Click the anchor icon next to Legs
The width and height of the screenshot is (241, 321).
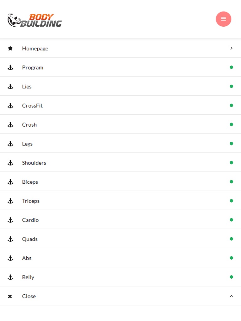point(10,144)
